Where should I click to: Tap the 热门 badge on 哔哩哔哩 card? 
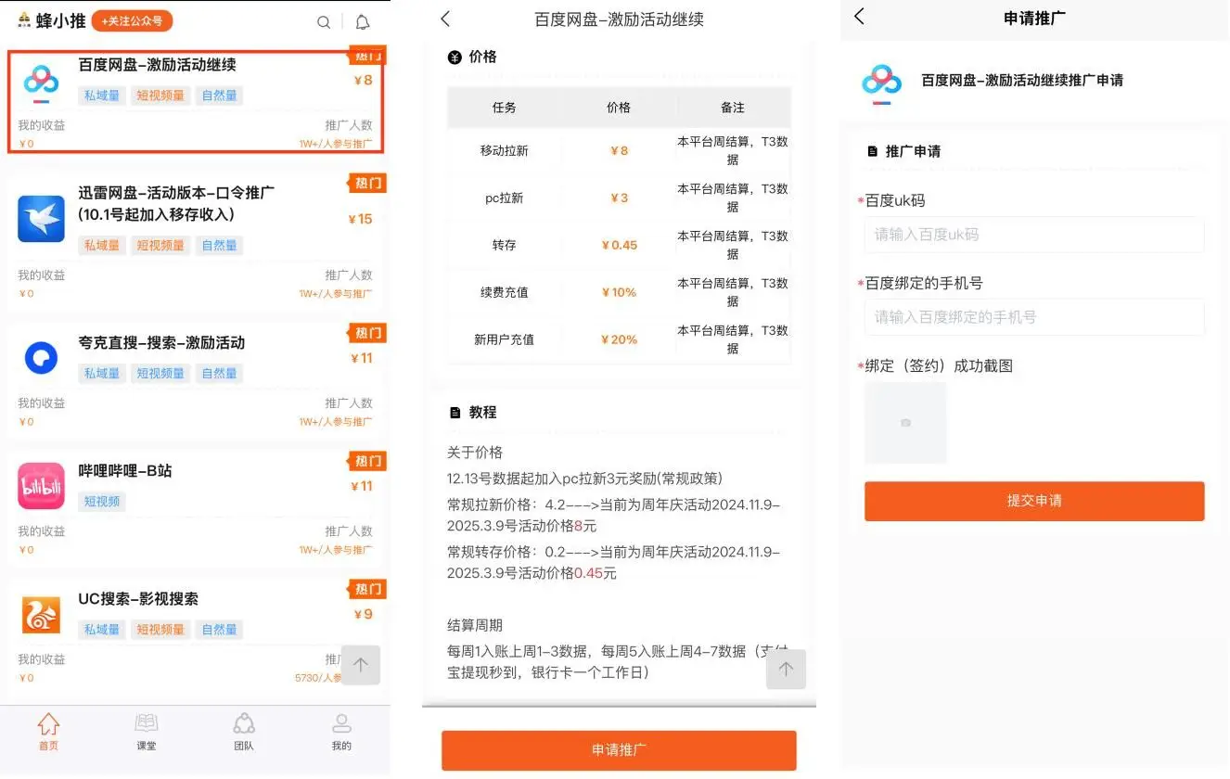[367, 461]
